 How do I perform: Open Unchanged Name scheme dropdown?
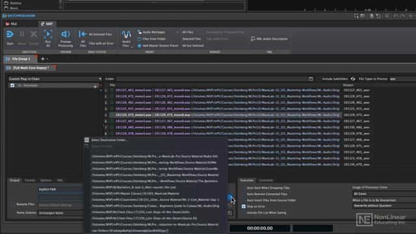[x=60, y=213]
